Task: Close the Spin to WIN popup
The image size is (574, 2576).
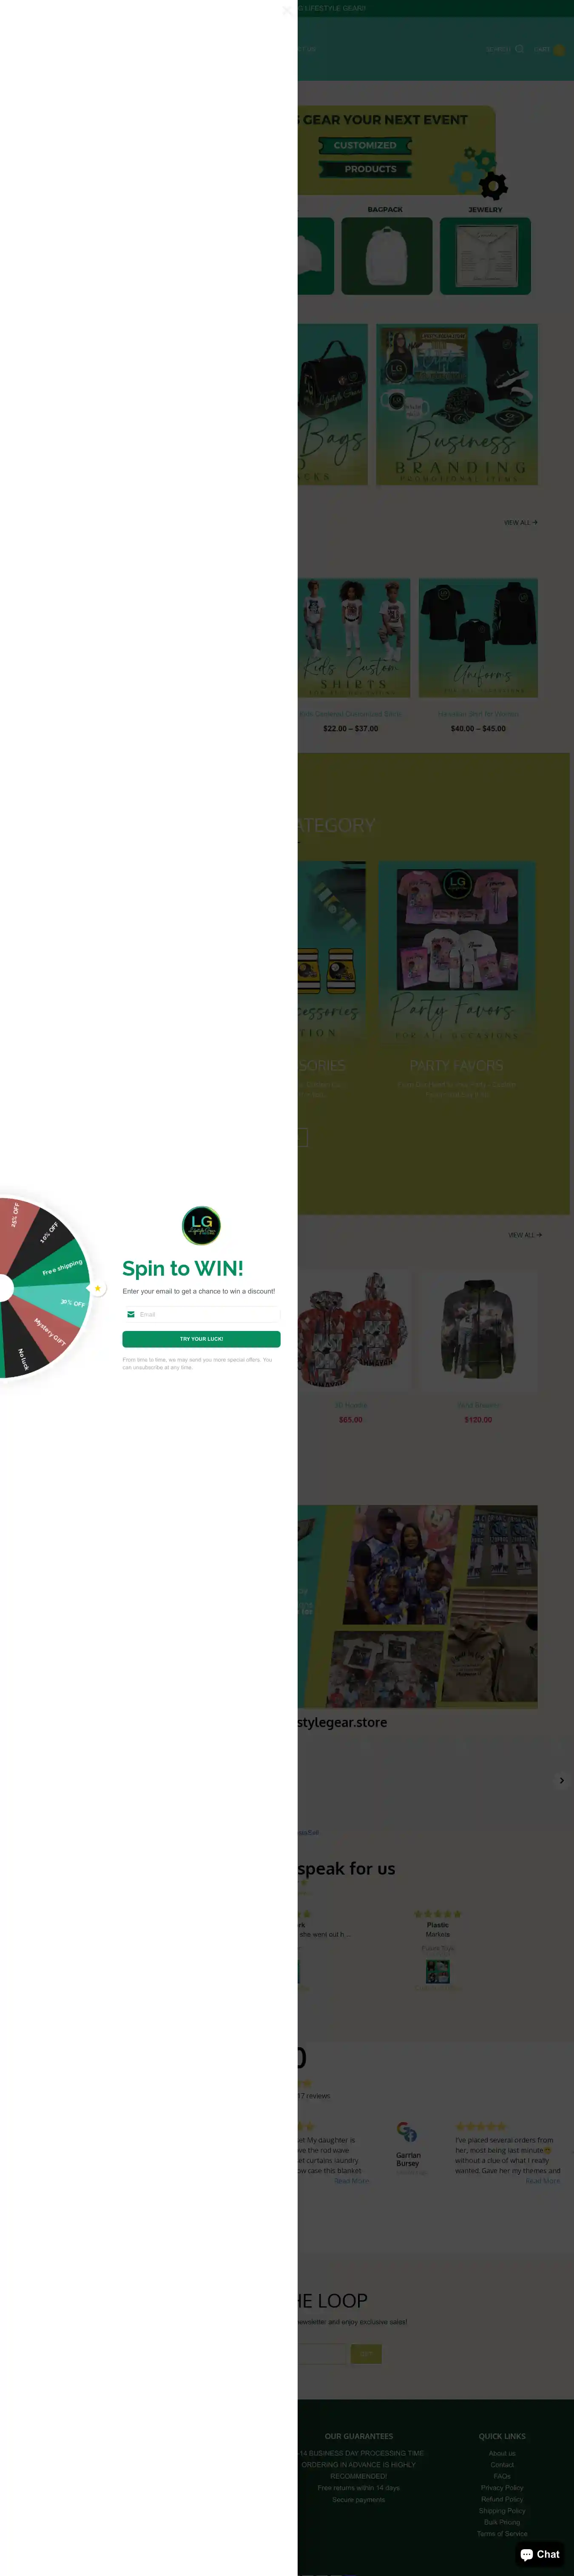Action: click(x=287, y=10)
